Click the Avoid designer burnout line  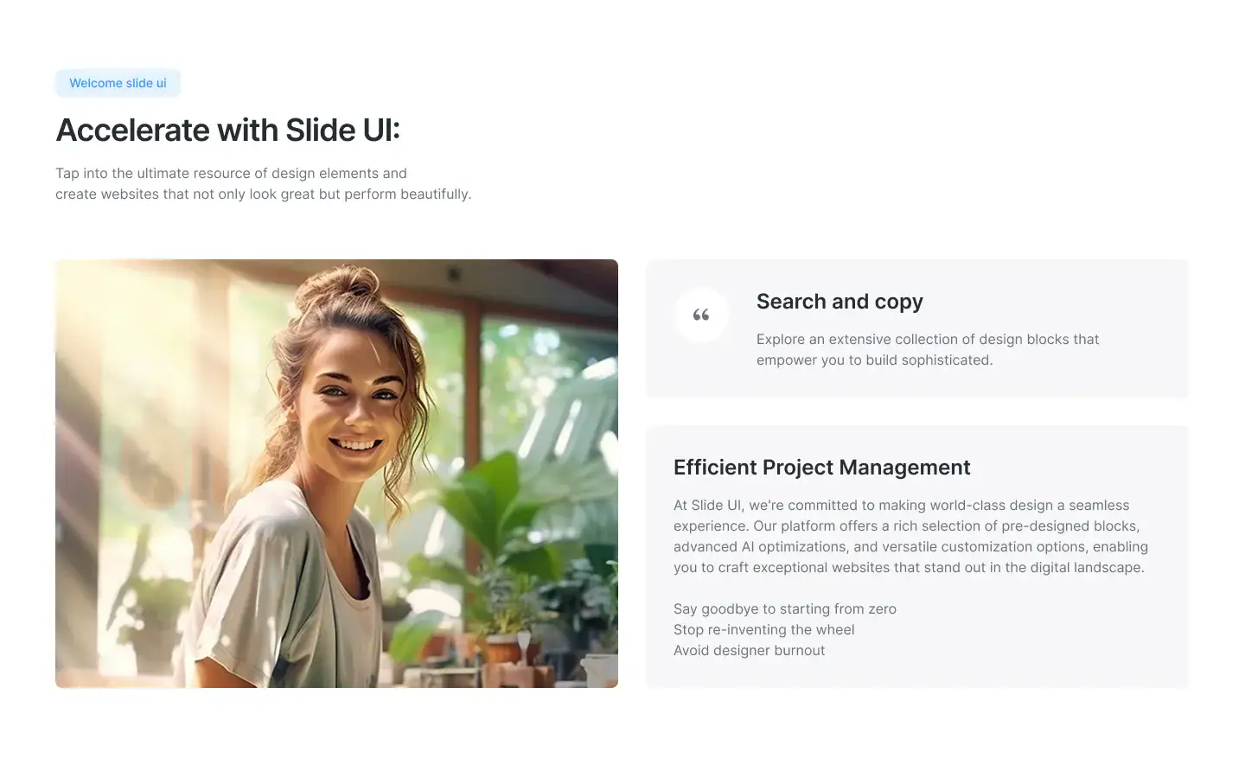[x=750, y=650]
